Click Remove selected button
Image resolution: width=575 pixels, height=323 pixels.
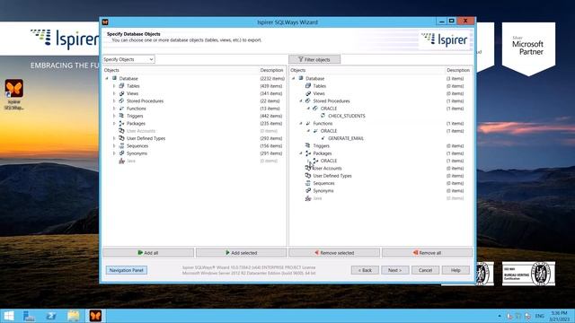(334, 253)
